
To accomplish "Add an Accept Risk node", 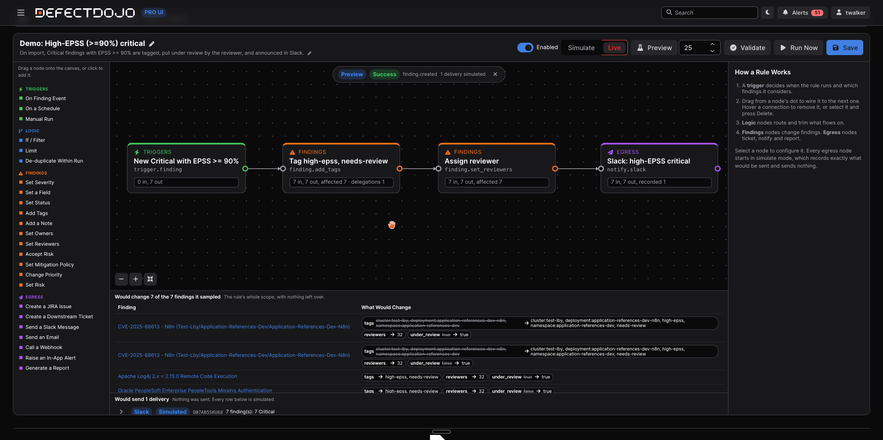I will coord(40,254).
